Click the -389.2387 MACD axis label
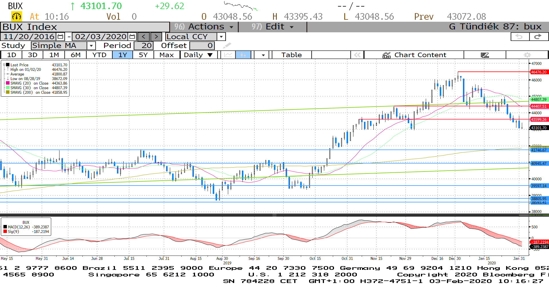The height and width of the screenshot is (297, 549). click(x=539, y=246)
